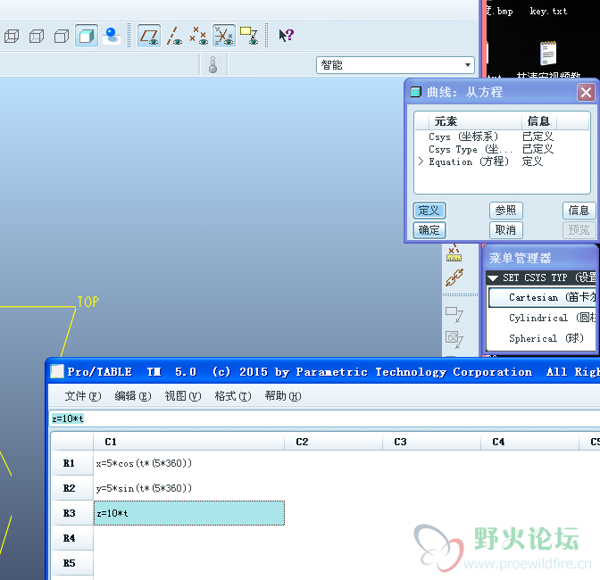
Task: Click the 定义 button in curve dialog
Action: tap(429, 211)
